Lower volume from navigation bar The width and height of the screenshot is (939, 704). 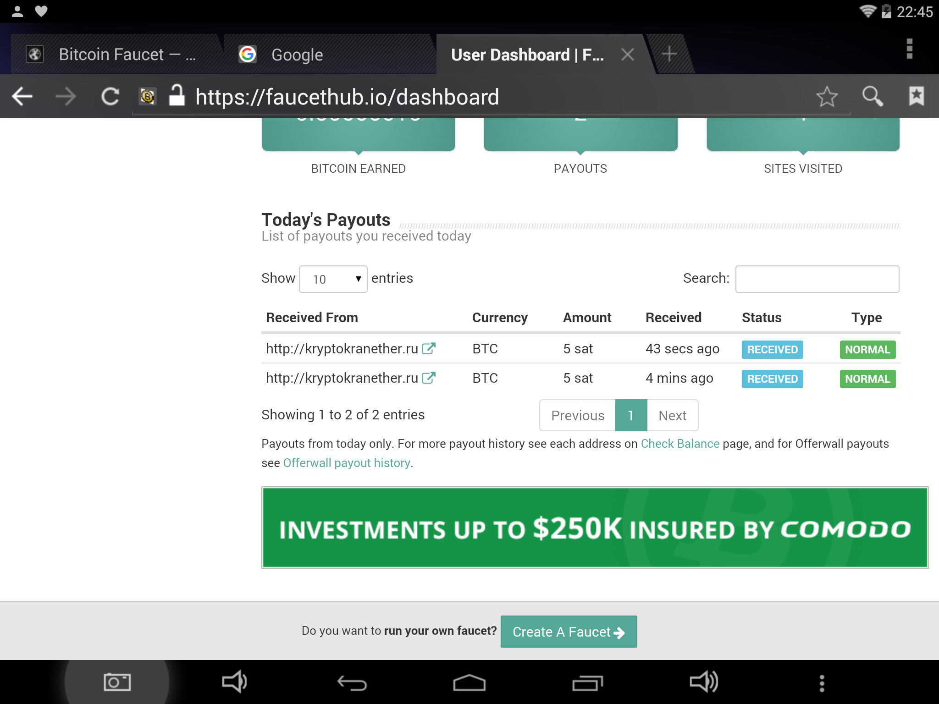click(234, 682)
